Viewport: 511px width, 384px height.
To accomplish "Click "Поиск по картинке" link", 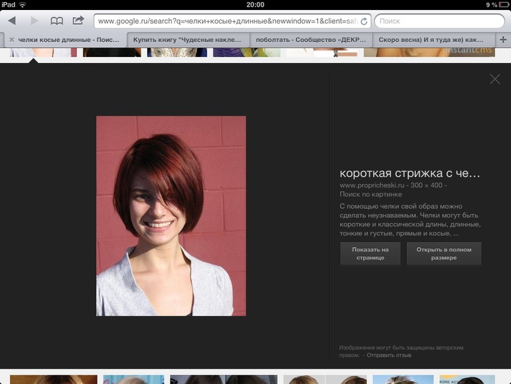I will [370, 195].
